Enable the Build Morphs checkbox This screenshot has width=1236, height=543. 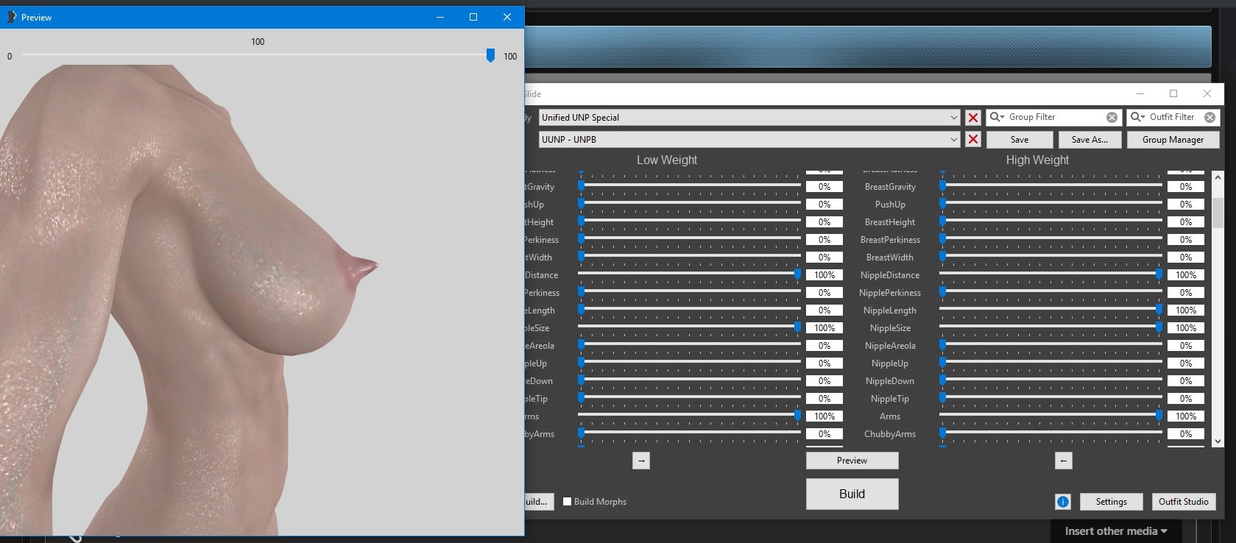click(568, 502)
